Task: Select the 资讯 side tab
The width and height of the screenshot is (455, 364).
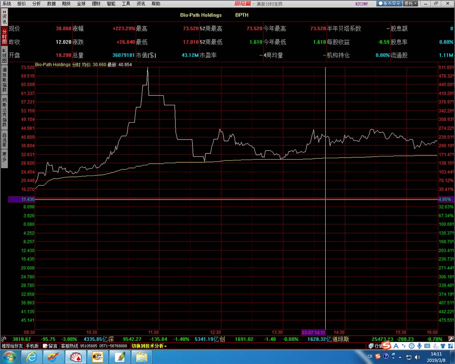Action: point(4,17)
